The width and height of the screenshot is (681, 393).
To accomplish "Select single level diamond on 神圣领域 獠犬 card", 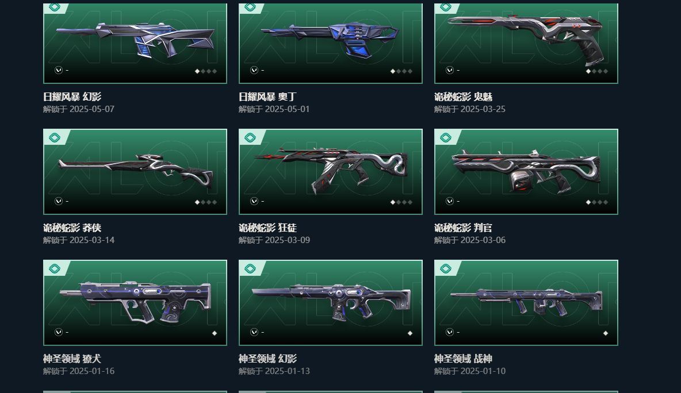I will pyautogui.click(x=215, y=333).
